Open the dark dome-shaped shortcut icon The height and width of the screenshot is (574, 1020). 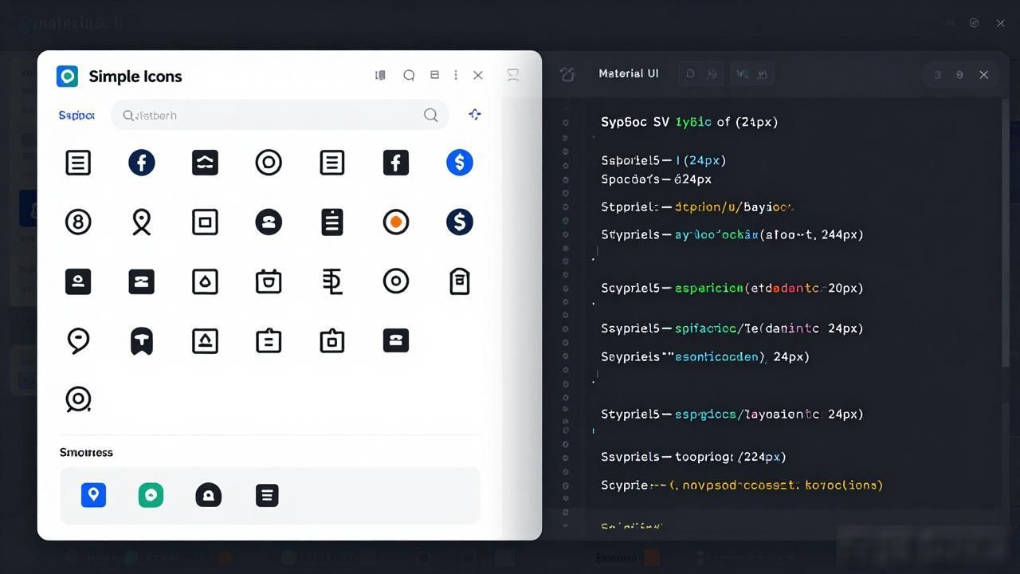click(208, 495)
